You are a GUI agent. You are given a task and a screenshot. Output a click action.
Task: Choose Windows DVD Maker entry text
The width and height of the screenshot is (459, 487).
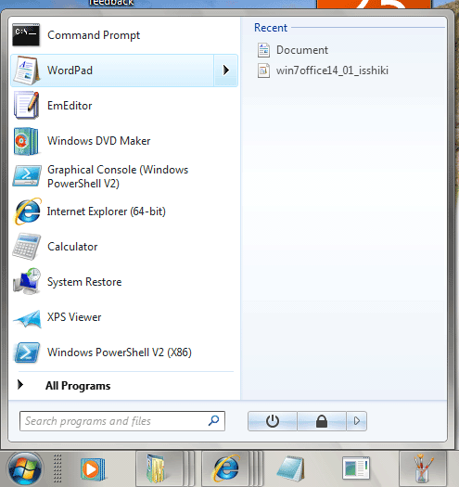click(x=99, y=141)
